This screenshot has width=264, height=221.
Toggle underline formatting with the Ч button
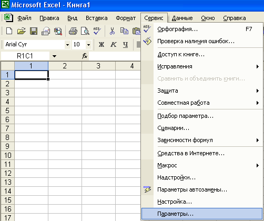[125, 44]
